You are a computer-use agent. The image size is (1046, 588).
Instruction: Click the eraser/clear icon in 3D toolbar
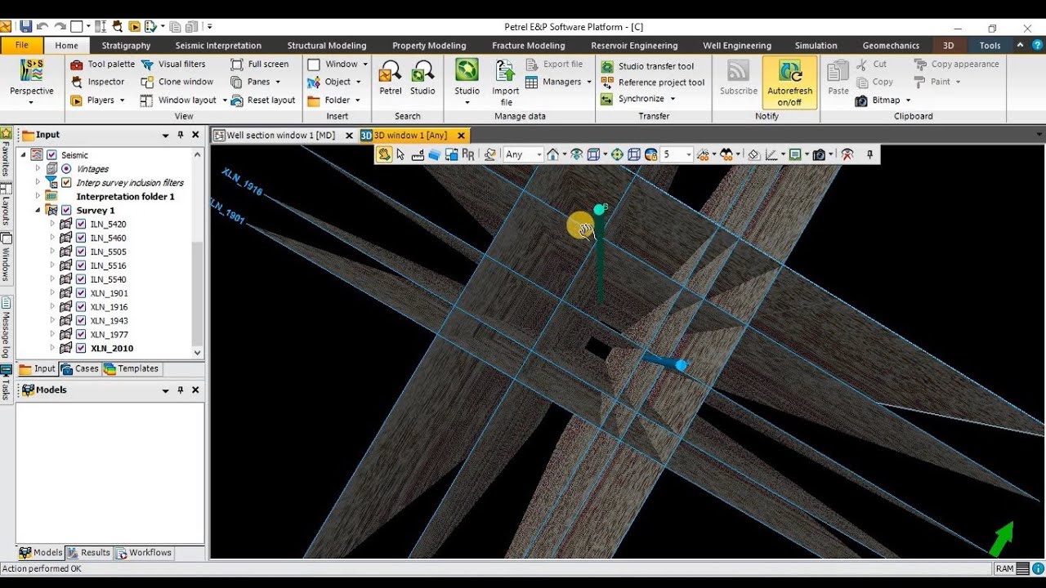click(754, 154)
